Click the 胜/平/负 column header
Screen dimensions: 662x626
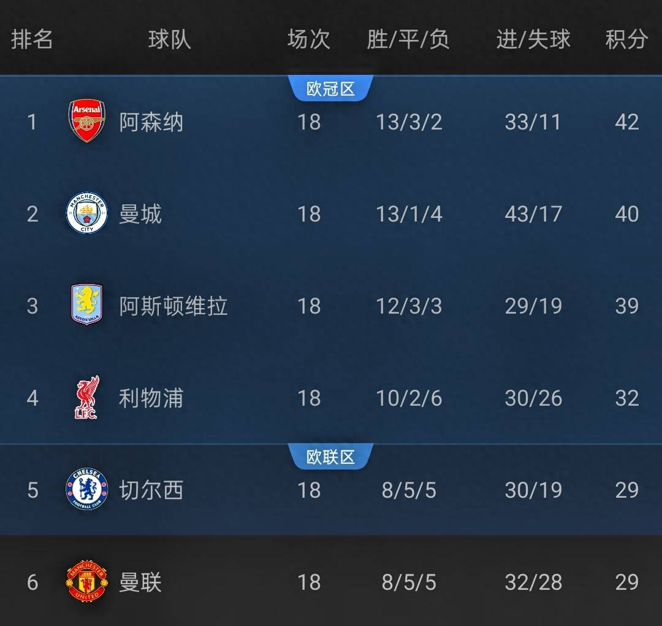[408, 39]
